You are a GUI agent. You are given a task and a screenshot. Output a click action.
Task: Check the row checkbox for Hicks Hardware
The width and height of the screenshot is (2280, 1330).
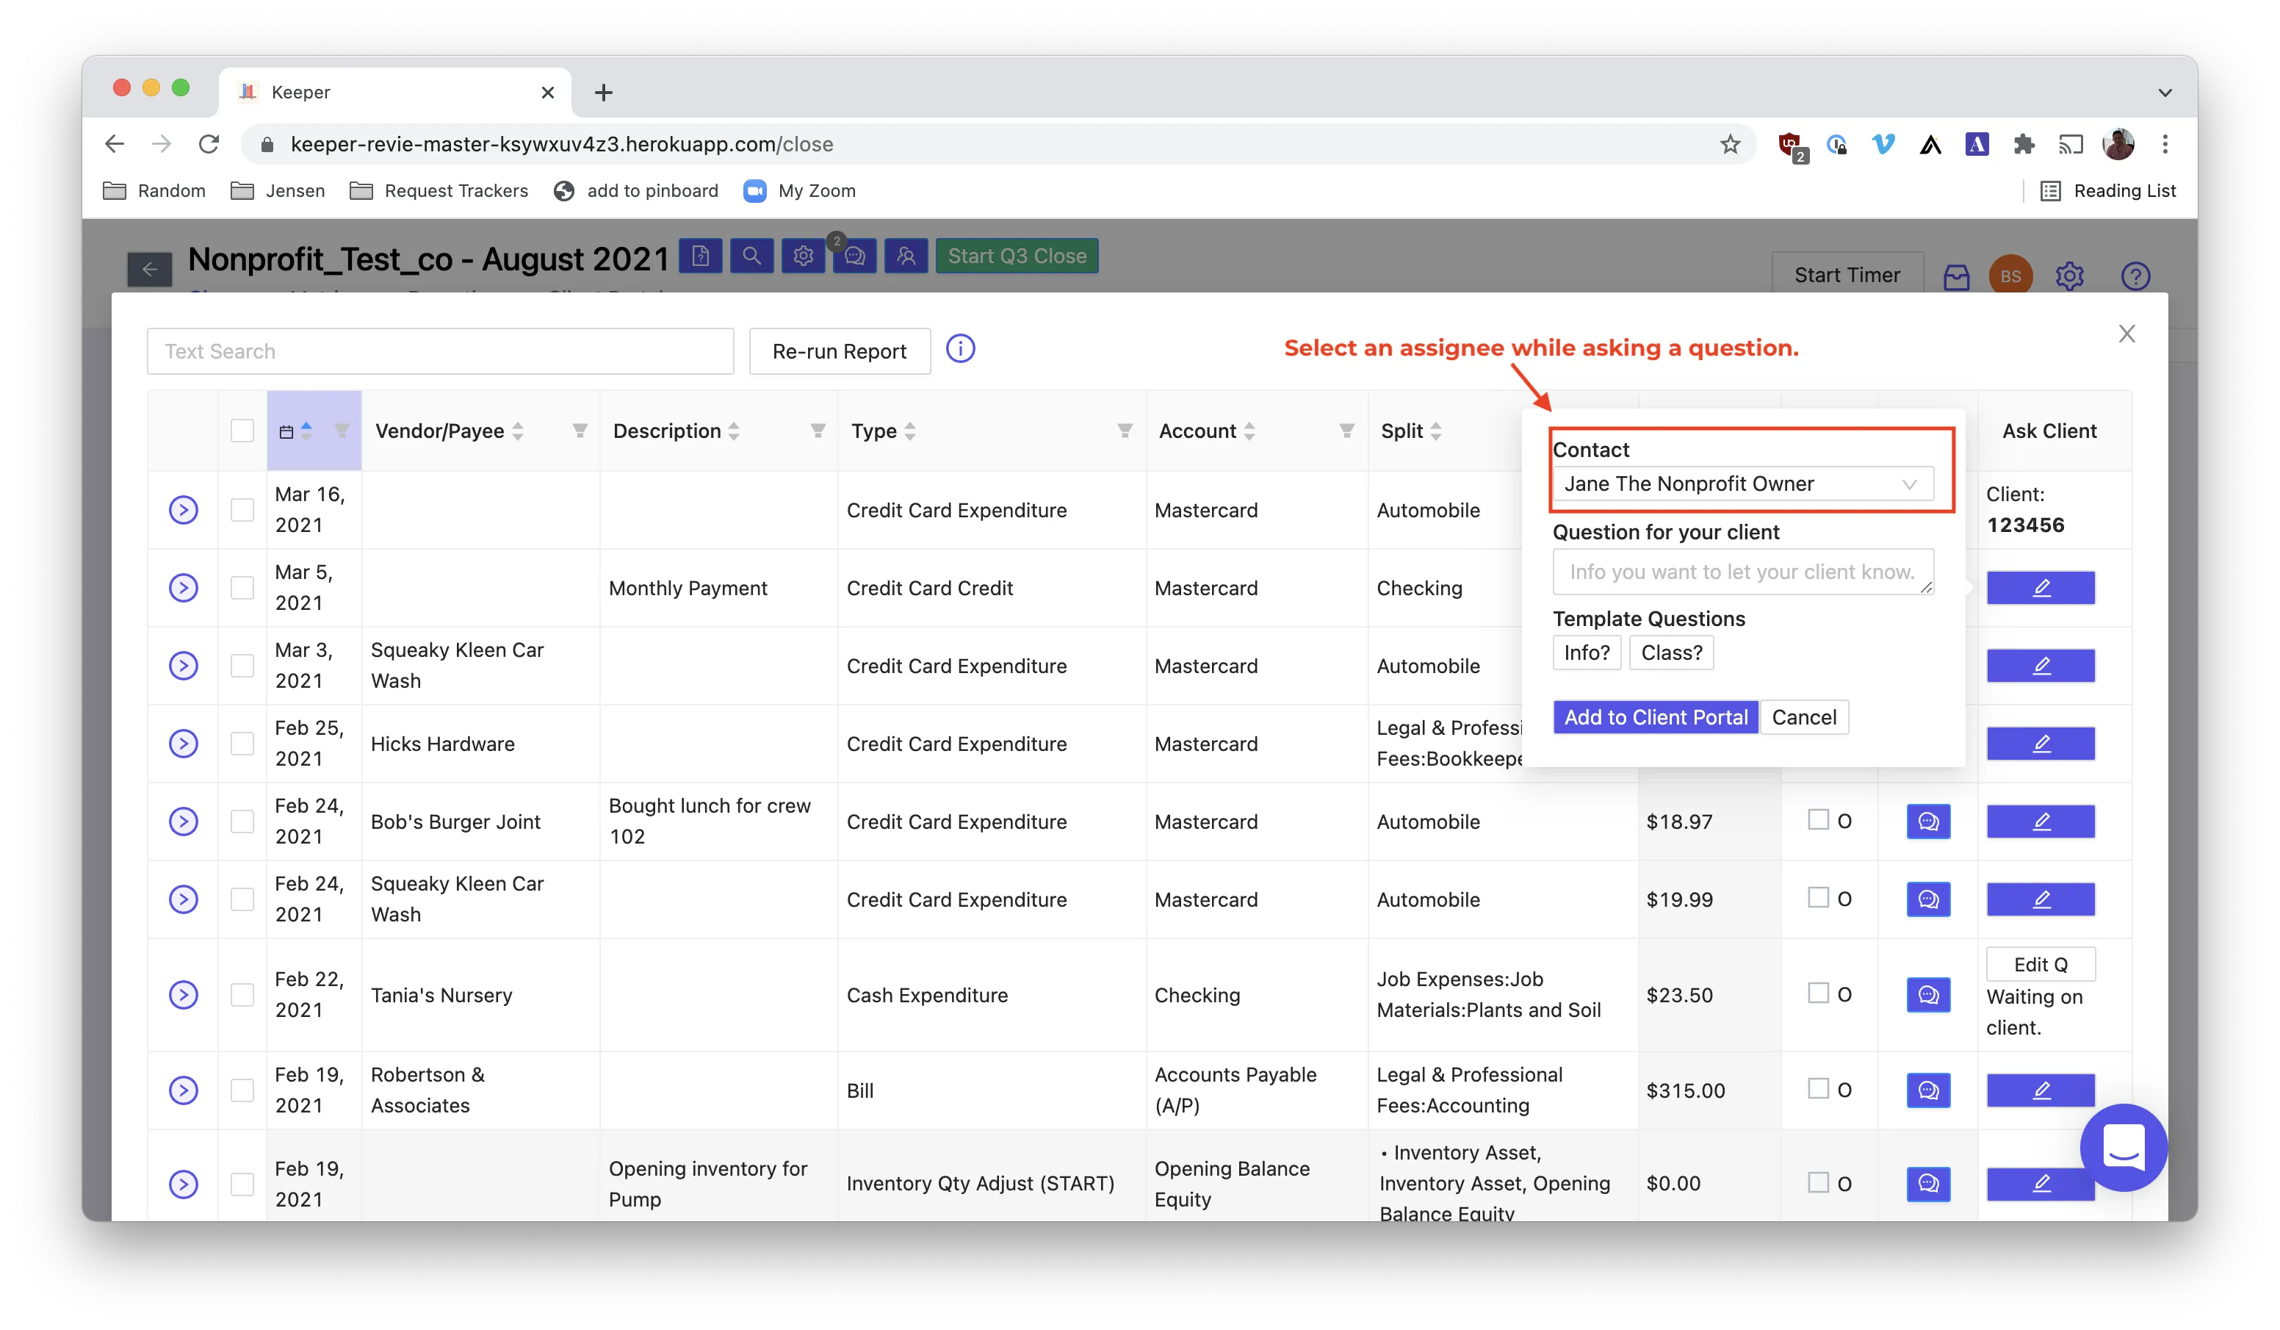tap(242, 744)
